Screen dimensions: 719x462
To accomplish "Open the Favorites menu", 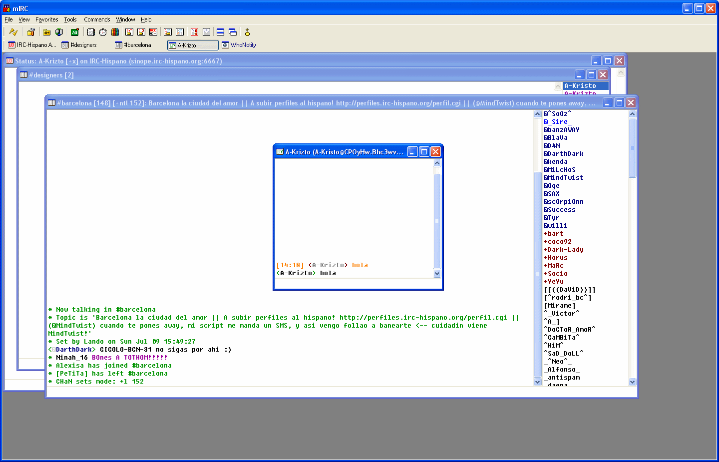I will tap(46, 19).
